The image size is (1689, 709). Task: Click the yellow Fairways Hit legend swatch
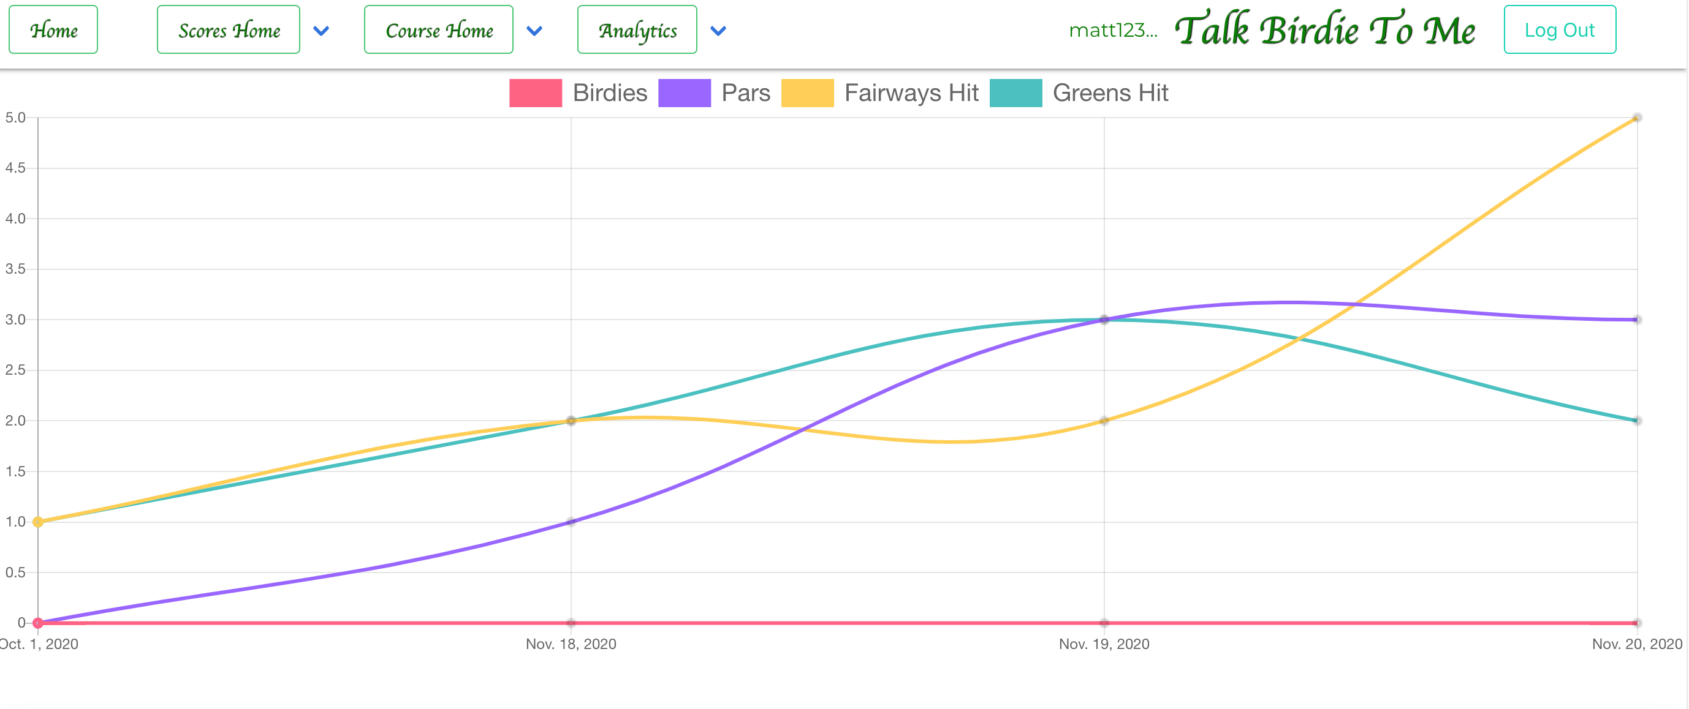808,93
